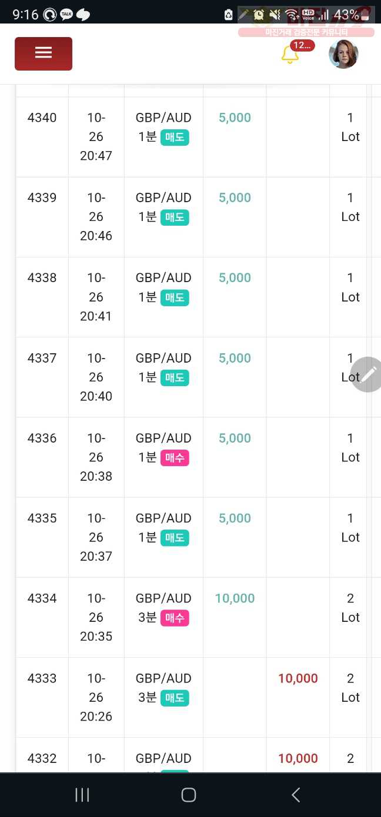Select the 매도 tag in row 4340
Screen dimensions: 381x817
point(175,138)
